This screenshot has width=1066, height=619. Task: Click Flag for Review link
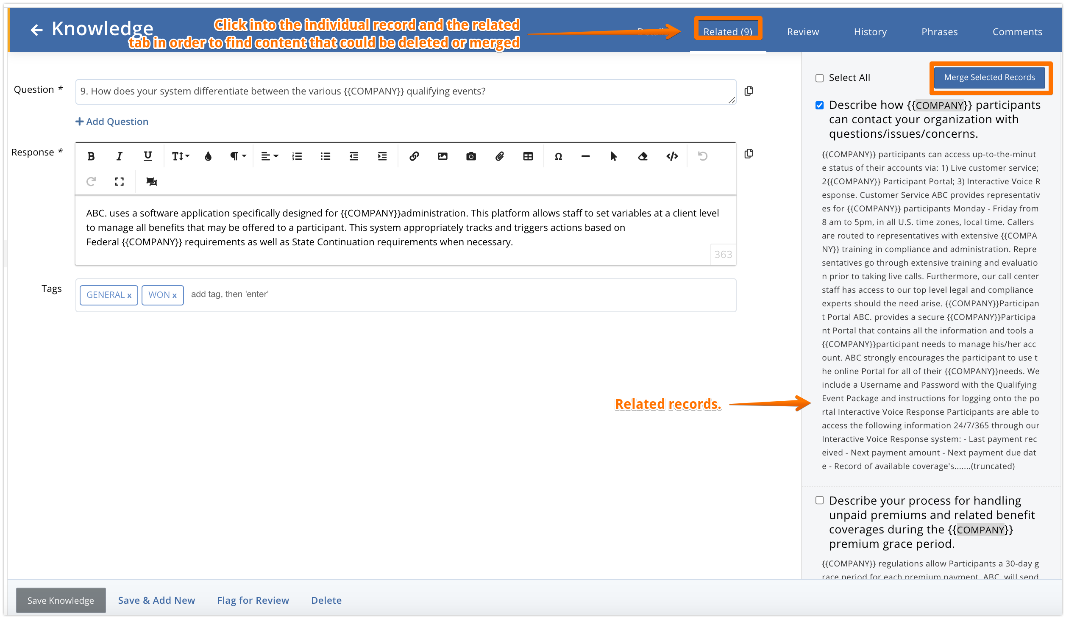point(253,600)
